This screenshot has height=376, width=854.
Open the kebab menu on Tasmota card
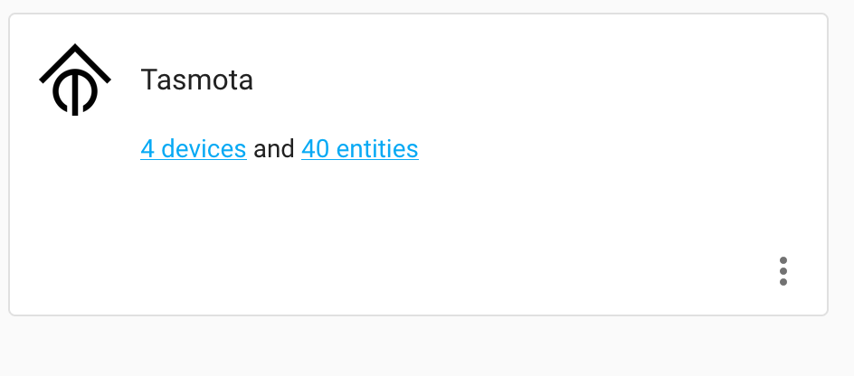click(x=783, y=271)
